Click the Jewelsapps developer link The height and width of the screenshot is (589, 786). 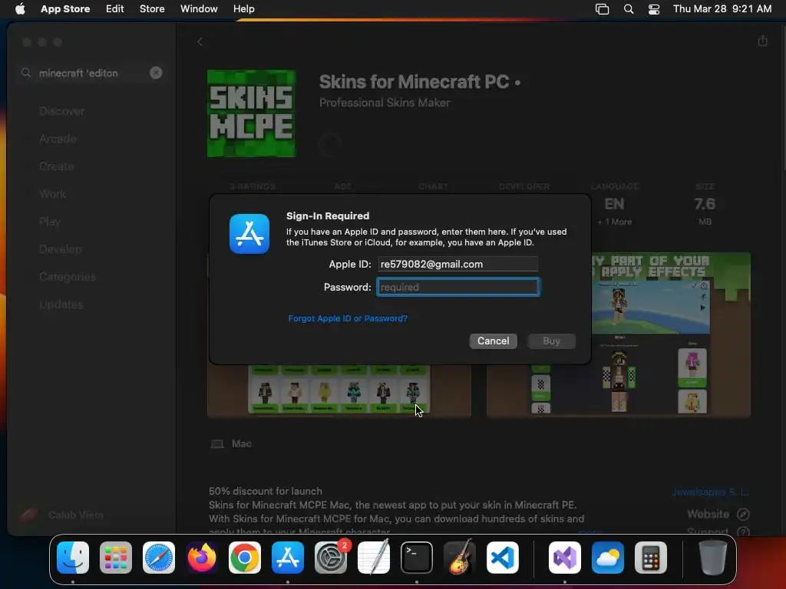[x=710, y=492]
